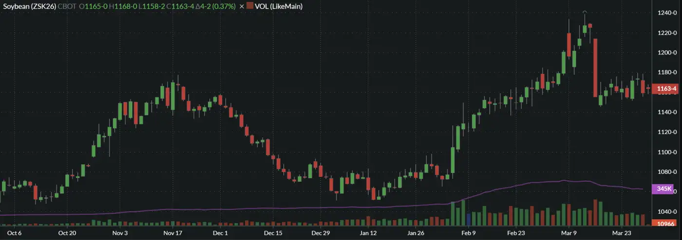The image size is (682, 240).
Task: Click the Jan 12 date axis label
Action: pos(369,233)
